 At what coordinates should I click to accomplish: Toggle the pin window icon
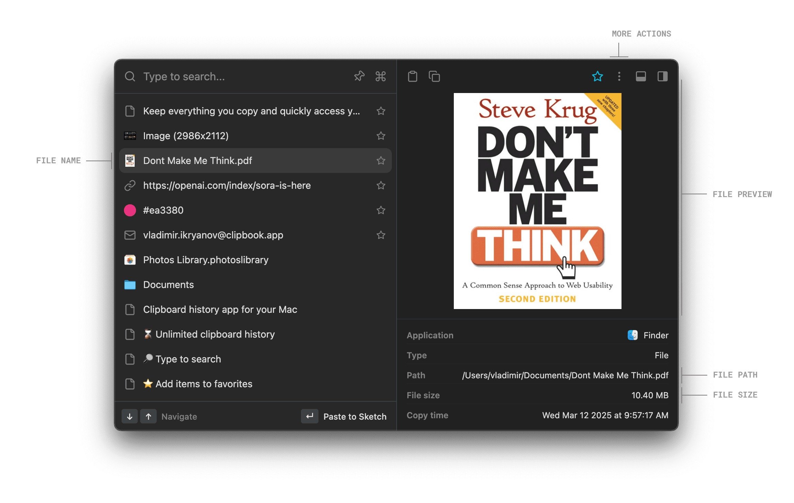point(359,76)
